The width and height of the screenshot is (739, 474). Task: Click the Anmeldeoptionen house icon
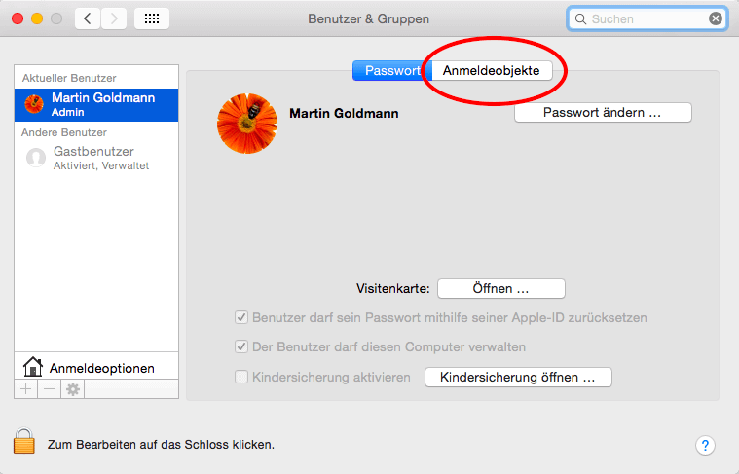(33, 367)
